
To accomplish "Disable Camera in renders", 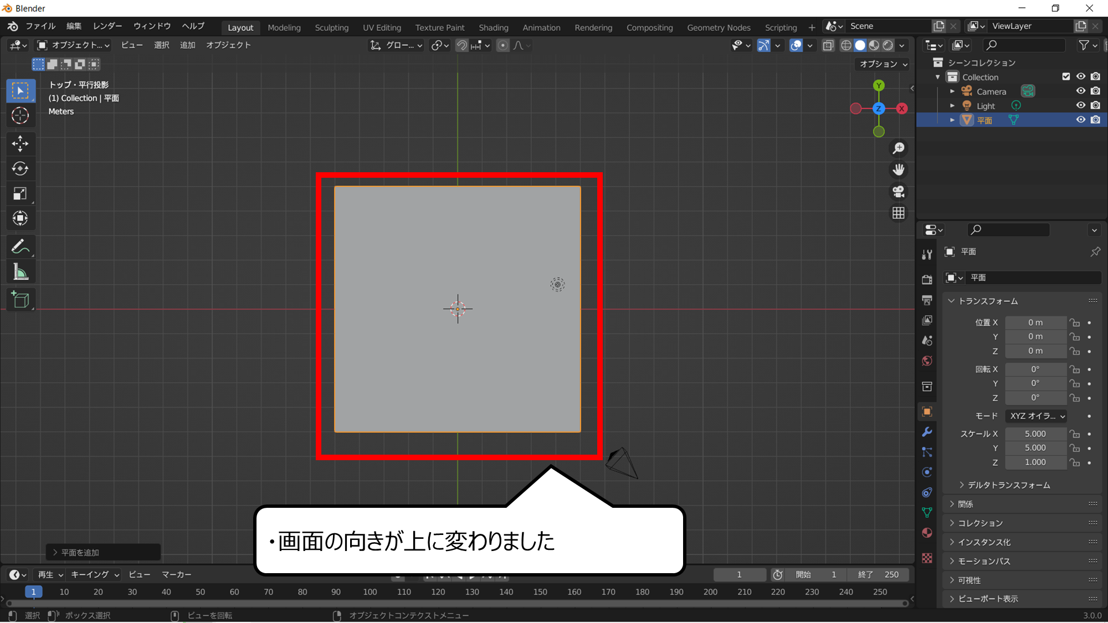I will [x=1095, y=91].
